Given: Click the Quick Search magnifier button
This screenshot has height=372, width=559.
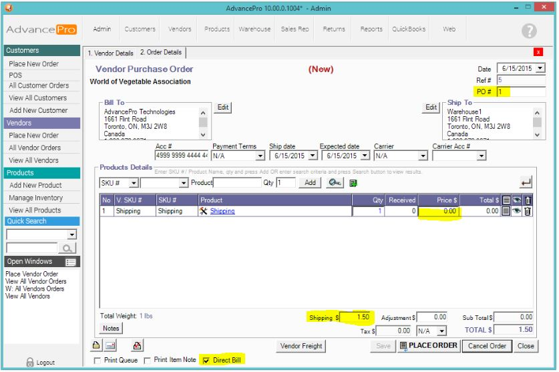Looking at the screenshot, I should click(x=67, y=248).
